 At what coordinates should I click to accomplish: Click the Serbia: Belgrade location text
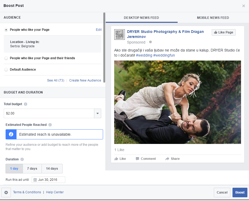[22, 46]
